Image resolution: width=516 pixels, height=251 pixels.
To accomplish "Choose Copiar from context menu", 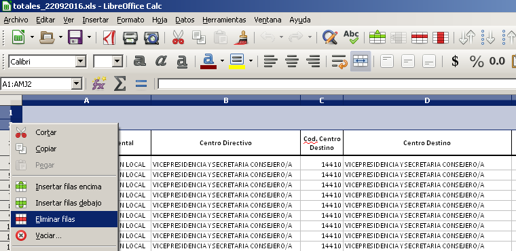I will click(x=64, y=149).
